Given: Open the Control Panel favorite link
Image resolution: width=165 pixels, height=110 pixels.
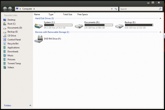Looking at the screenshot, I should [x=14, y=40].
